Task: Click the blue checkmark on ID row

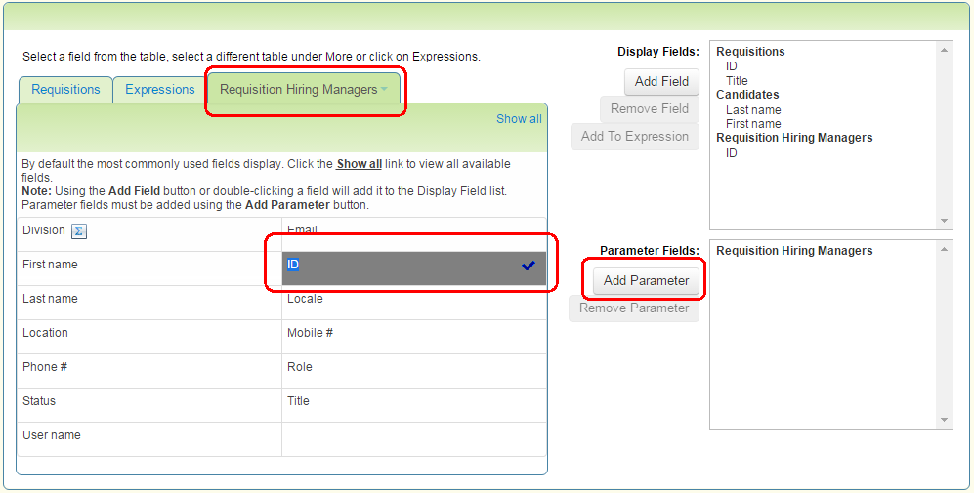Action: 529,265
